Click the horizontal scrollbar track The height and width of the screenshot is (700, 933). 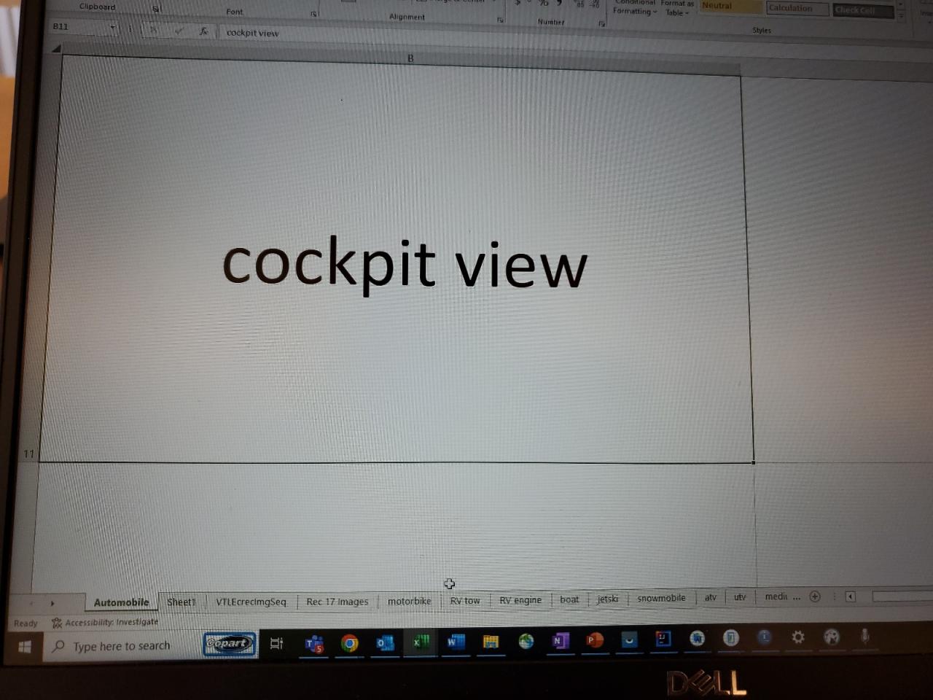point(902,596)
